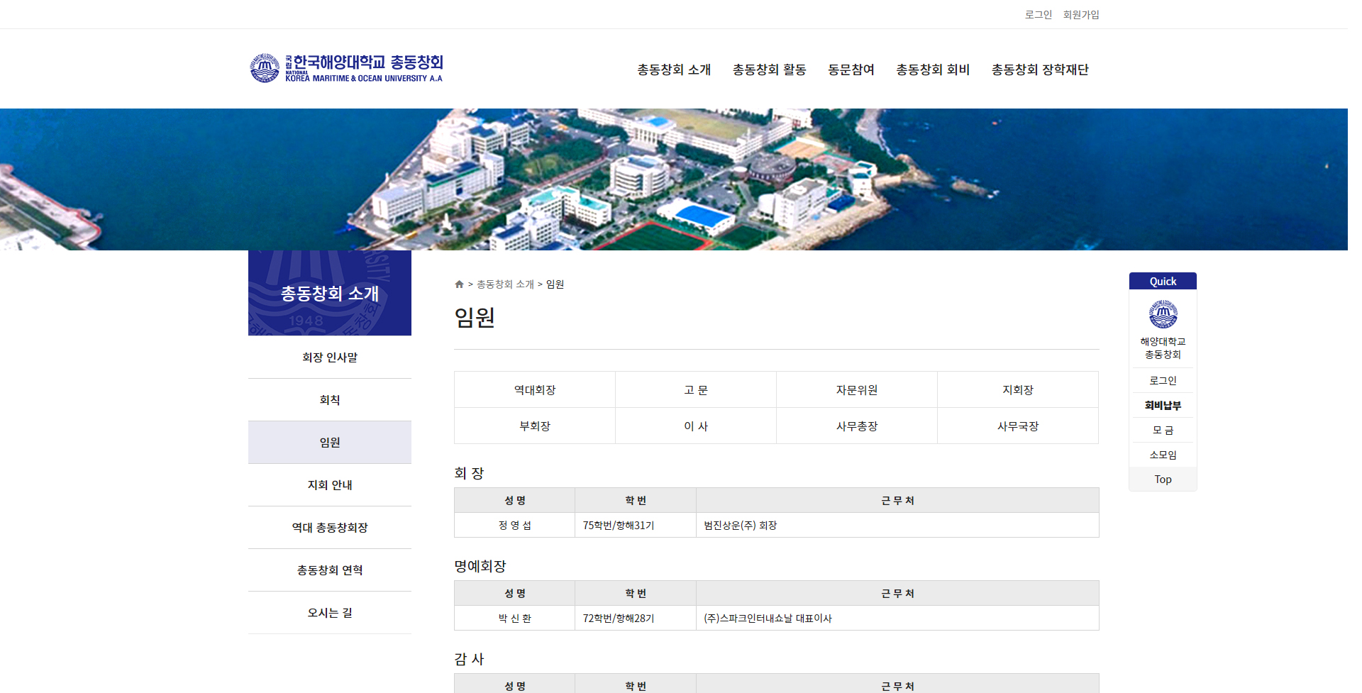This screenshot has height=693, width=1362.
Task: Select 회칙 in sidebar
Action: point(330,400)
